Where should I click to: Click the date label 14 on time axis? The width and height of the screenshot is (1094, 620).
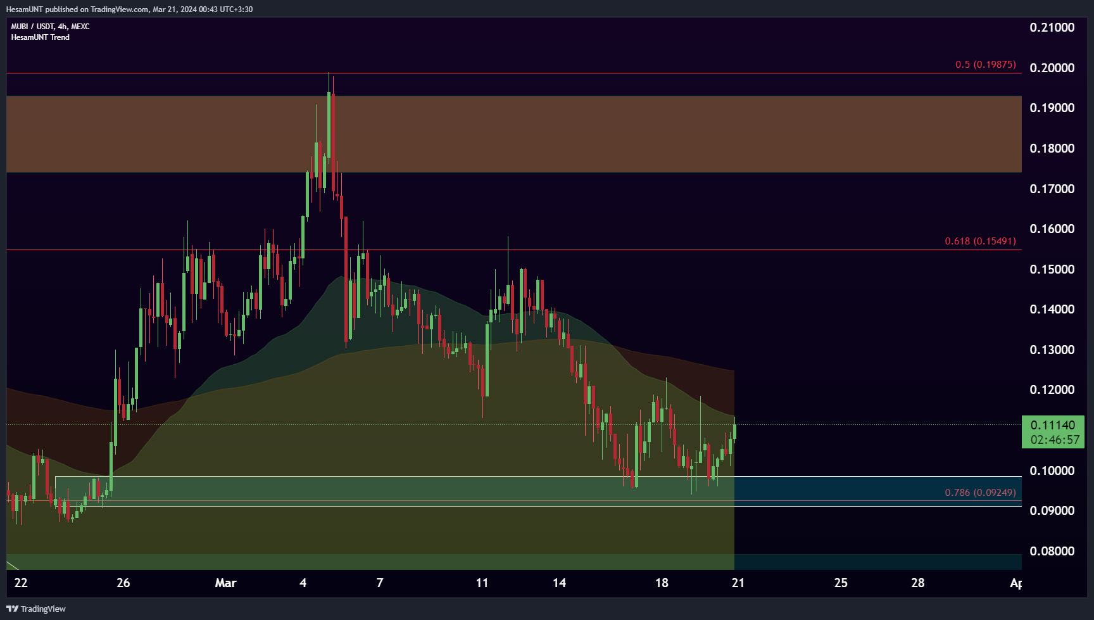[x=559, y=583]
